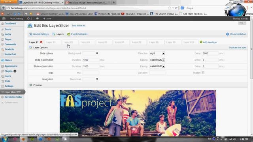The height and width of the screenshot is (142, 253).
Task: Toggle the Hidden checkbox
Action: [203, 73]
